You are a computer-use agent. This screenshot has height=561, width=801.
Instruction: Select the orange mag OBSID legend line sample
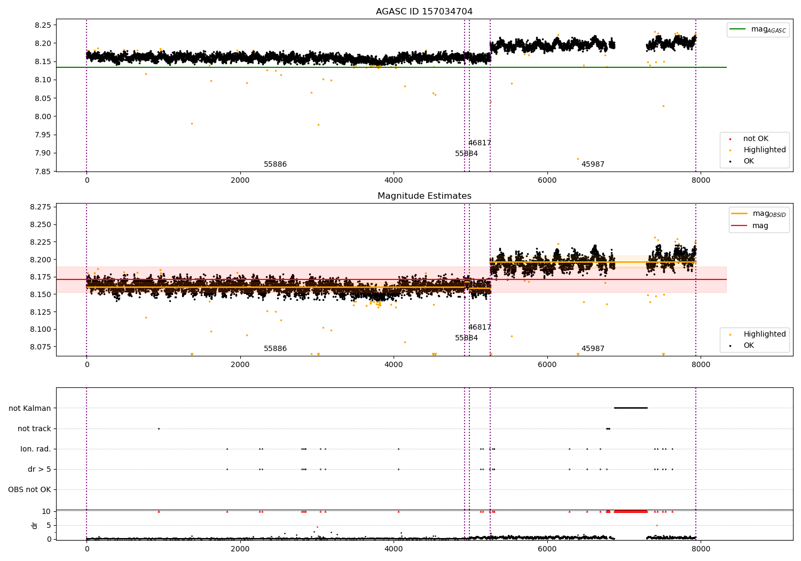tap(740, 214)
